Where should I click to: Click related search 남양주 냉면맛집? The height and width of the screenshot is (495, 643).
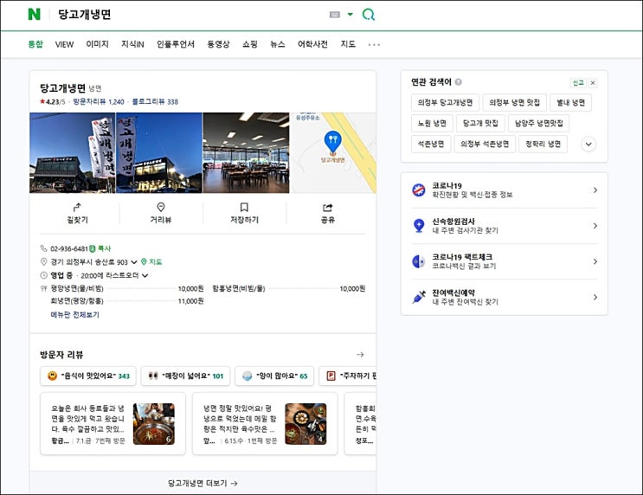pyautogui.click(x=538, y=123)
